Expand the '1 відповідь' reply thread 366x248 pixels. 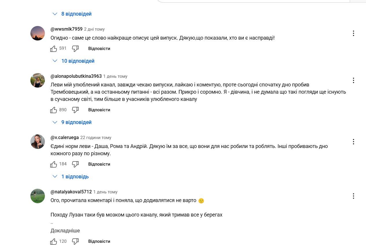[71, 177]
